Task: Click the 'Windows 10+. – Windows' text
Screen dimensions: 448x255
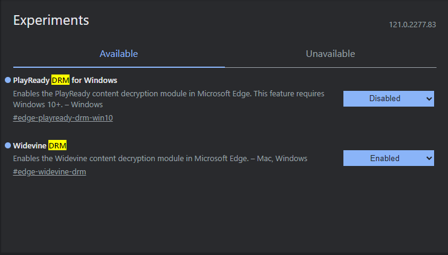Action: (x=58, y=104)
